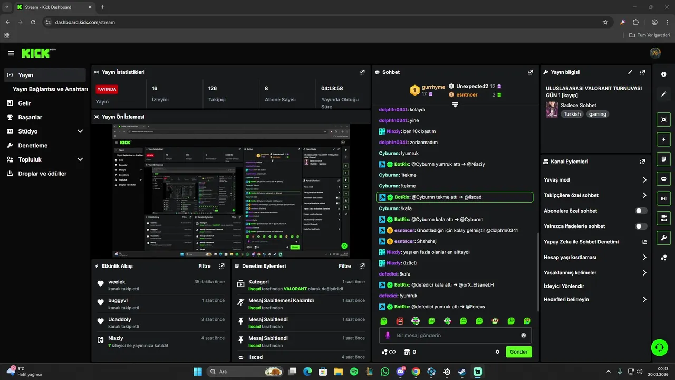Screen dimensions: 675x380
Task: Open the Chrome tab search dropdown arrow
Action: pyautogui.click(x=7, y=7)
